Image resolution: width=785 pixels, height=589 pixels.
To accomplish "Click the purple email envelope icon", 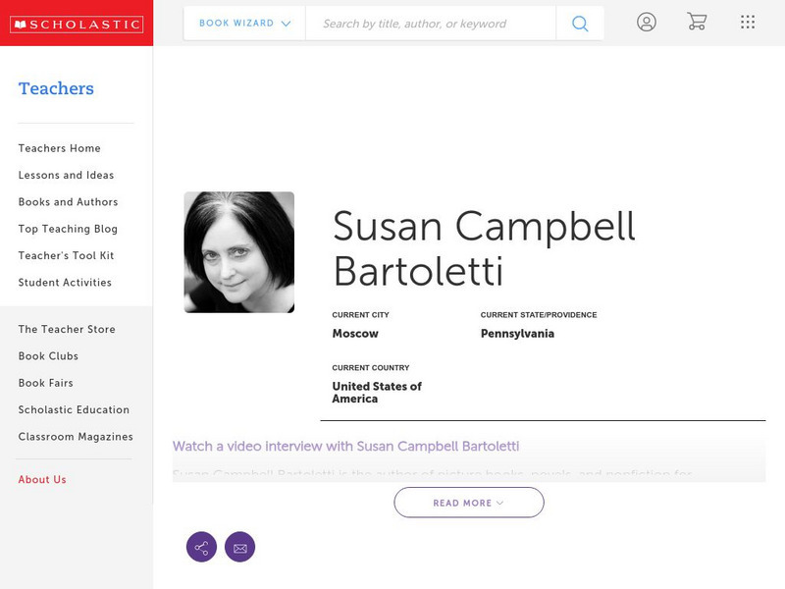I will [x=239, y=547].
